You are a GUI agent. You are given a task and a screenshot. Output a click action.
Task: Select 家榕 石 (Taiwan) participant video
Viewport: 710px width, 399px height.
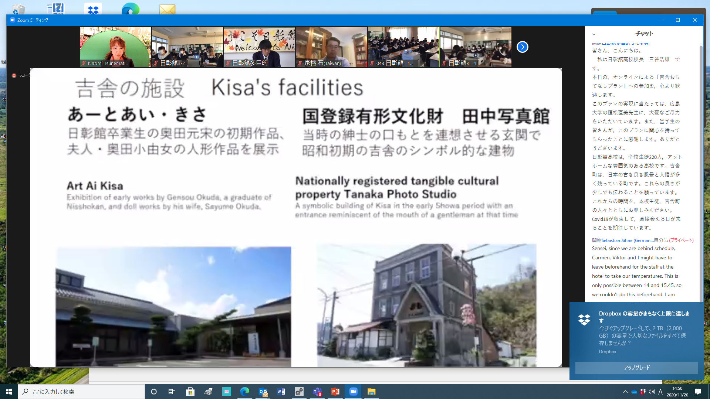pos(331,47)
